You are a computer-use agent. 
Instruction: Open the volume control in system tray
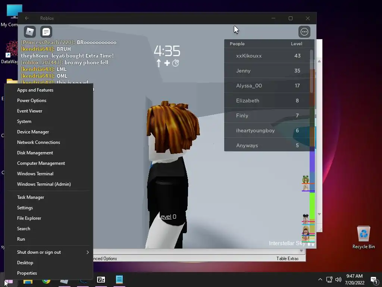pos(338,280)
